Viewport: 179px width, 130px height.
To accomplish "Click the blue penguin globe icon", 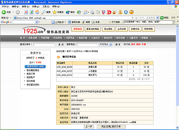I will tap(126, 12).
